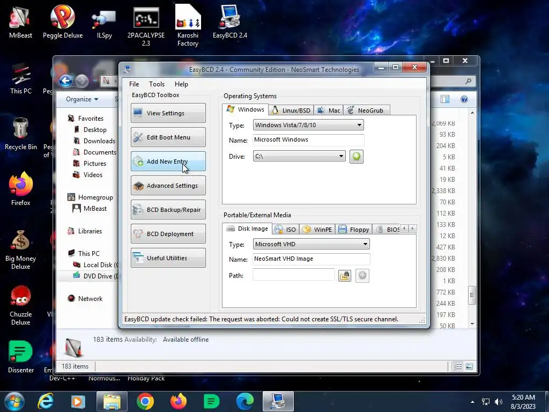Expand the Windows Vista/7/8/10 type dropdown
This screenshot has height=412, width=549.
point(308,125)
